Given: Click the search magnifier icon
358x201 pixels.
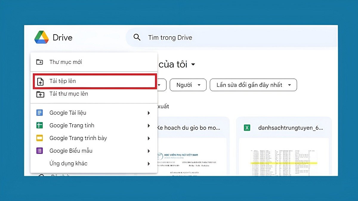Looking at the screenshot, I should pos(137,37).
